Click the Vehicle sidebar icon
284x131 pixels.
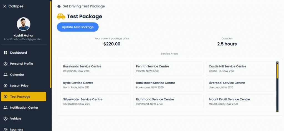5,119
